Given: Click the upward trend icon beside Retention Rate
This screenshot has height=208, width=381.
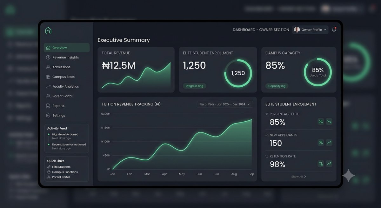Looking at the screenshot, I should click(329, 164).
